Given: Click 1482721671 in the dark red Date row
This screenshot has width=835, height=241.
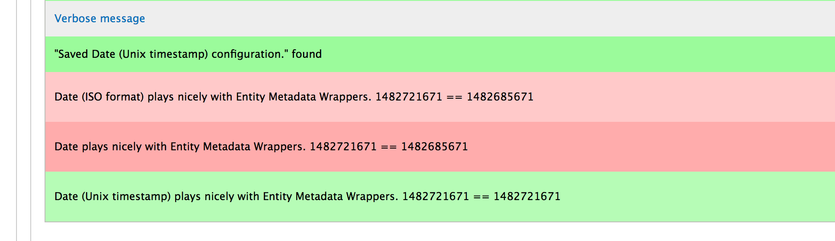Looking at the screenshot, I should tap(343, 147).
